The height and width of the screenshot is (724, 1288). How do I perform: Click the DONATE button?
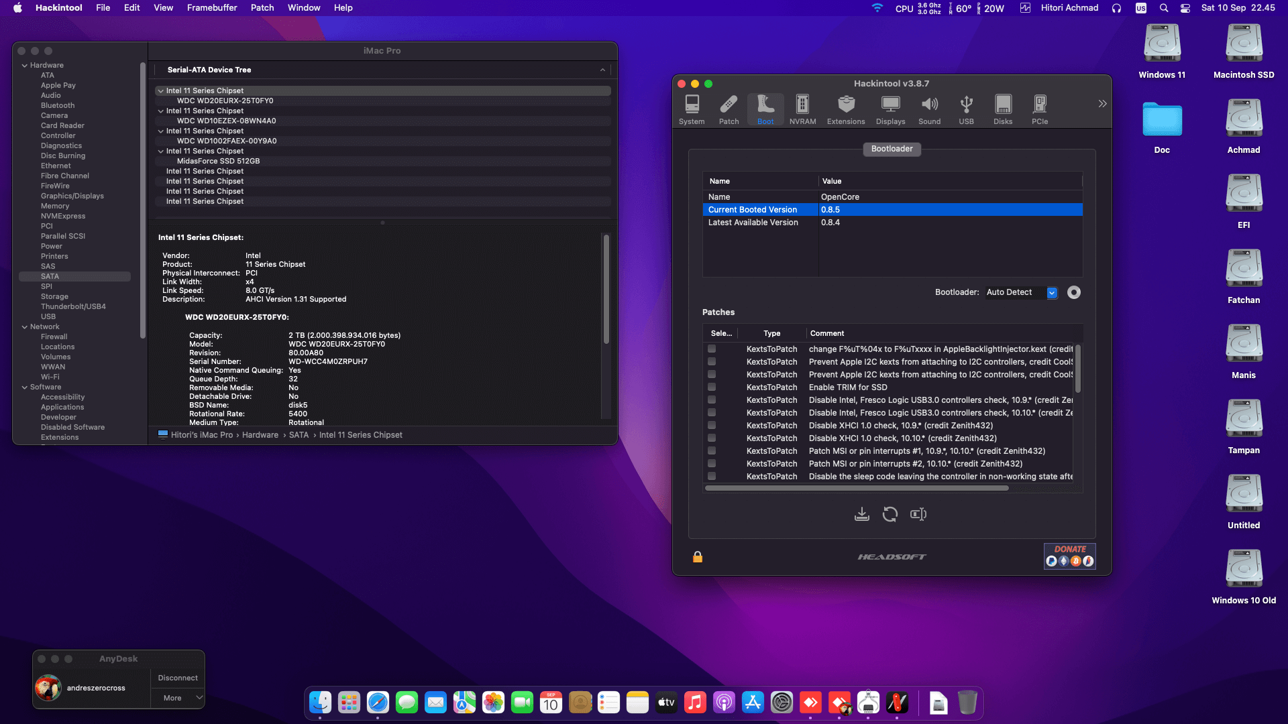point(1069,556)
